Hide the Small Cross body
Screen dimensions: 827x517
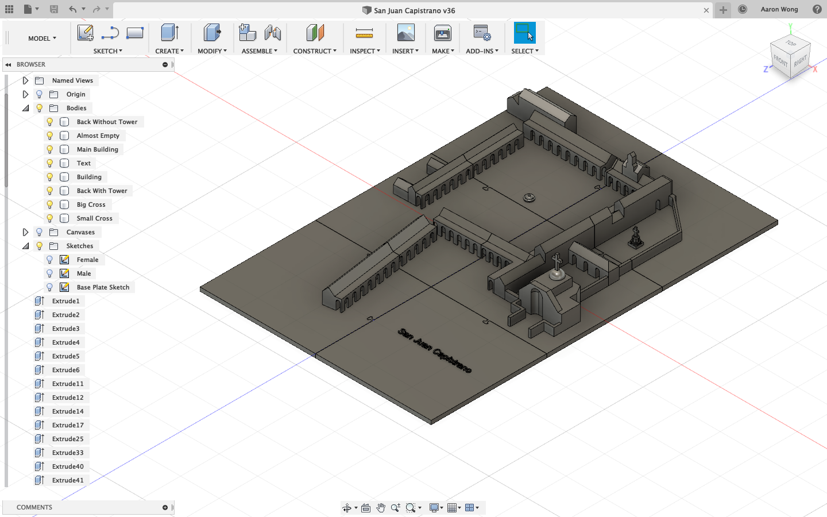[x=50, y=218]
